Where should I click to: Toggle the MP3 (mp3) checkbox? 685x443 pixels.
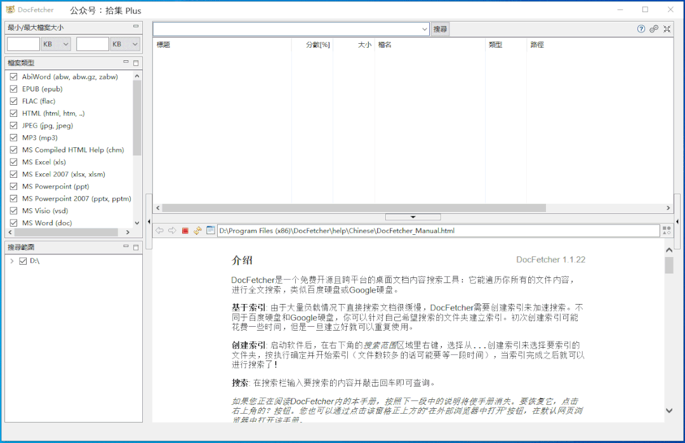point(14,138)
